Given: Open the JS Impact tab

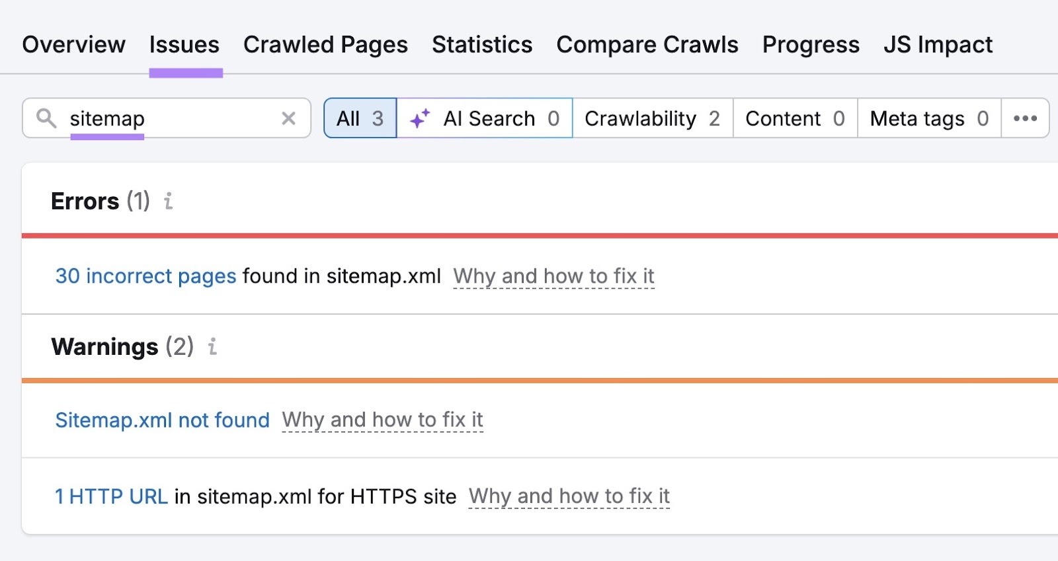Looking at the screenshot, I should [x=938, y=44].
